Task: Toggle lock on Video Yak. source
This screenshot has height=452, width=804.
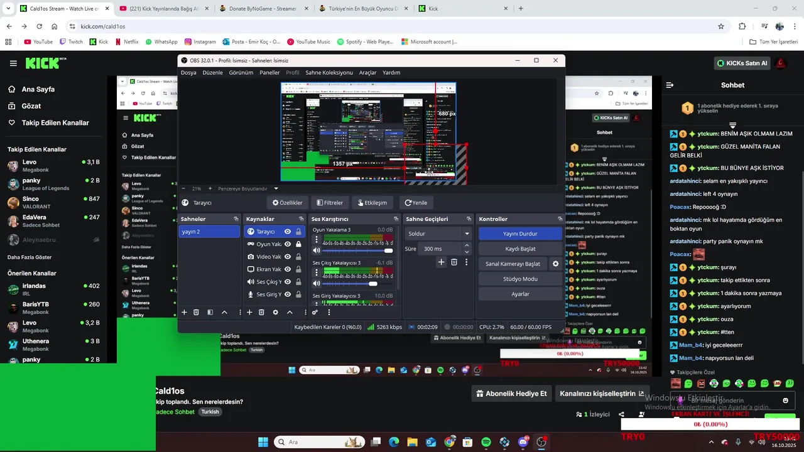Action: [x=298, y=257]
